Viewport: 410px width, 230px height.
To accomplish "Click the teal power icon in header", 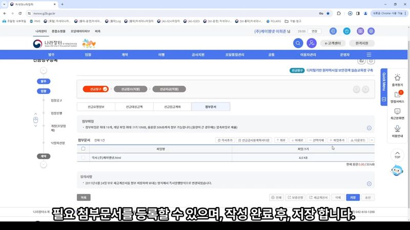I will click(x=347, y=31).
